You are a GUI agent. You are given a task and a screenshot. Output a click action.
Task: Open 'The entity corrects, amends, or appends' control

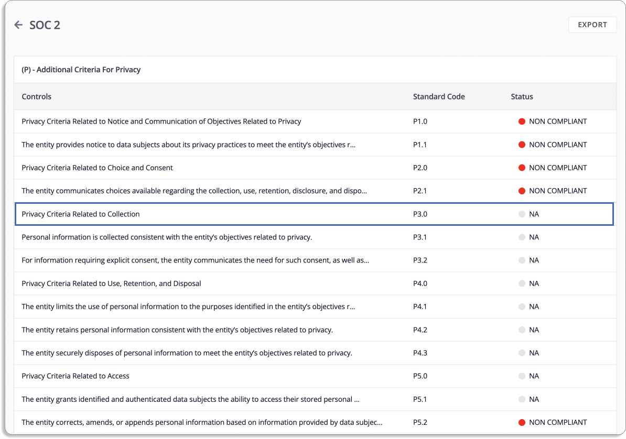[202, 422]
